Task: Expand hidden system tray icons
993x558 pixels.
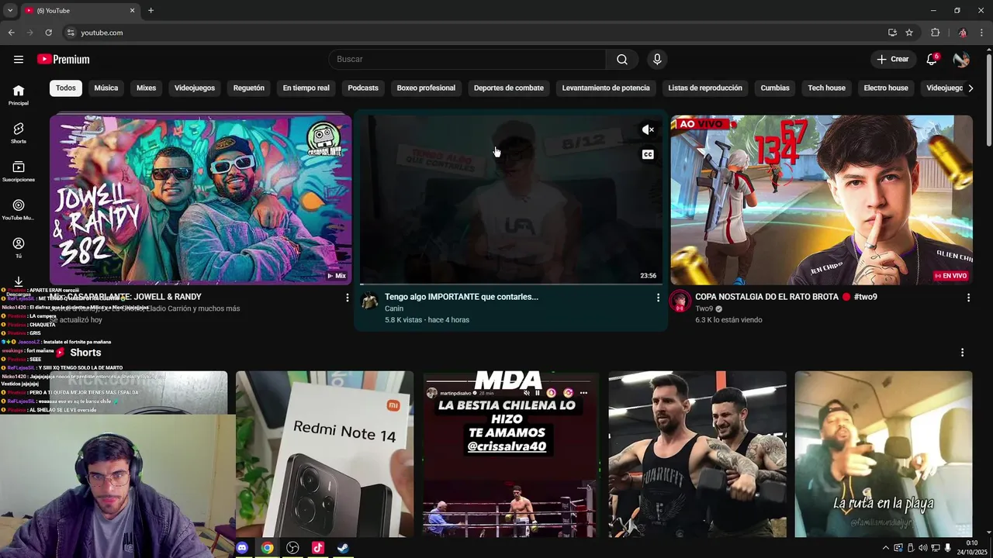Action: (886, 548)
